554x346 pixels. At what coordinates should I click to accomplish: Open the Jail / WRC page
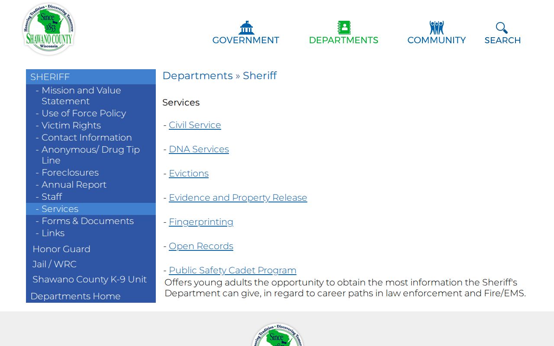point(55,264)
